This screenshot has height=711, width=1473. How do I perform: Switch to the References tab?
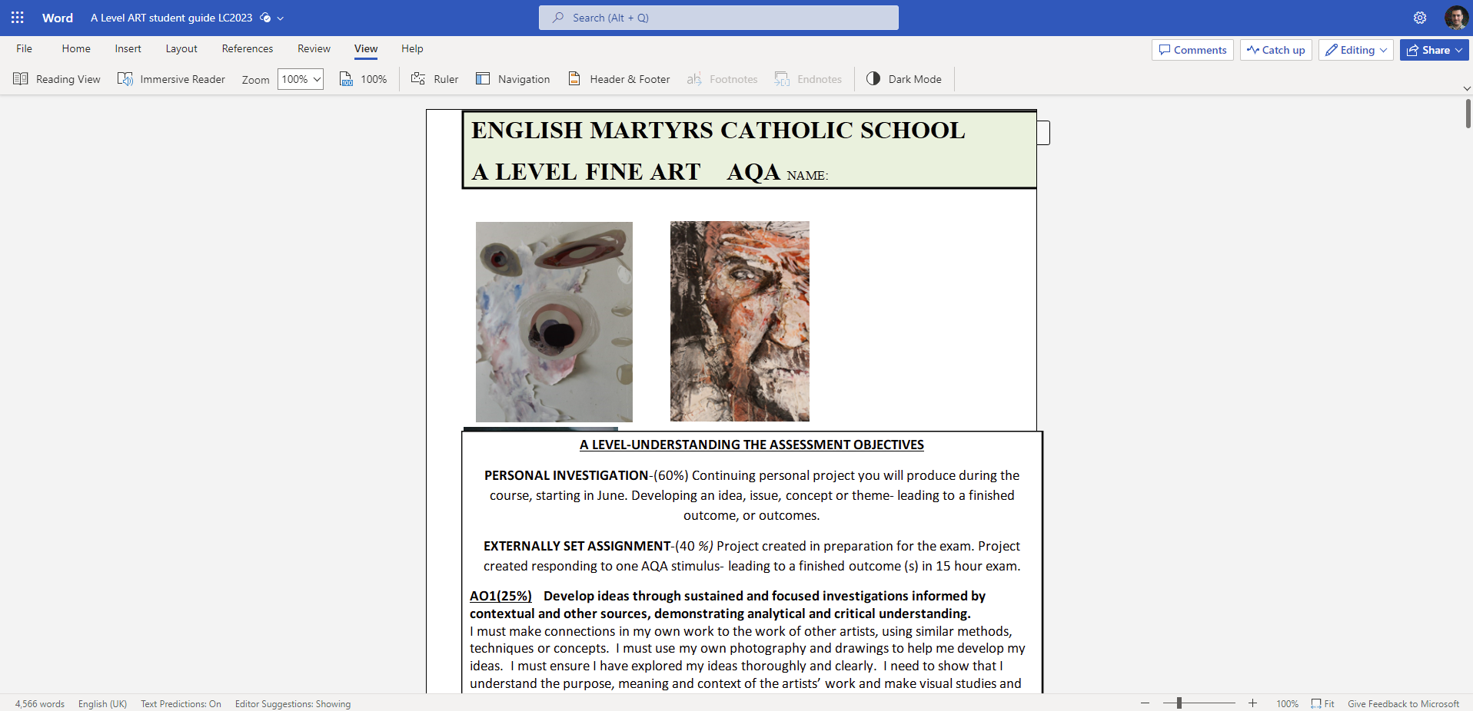[x=248, y=48]
